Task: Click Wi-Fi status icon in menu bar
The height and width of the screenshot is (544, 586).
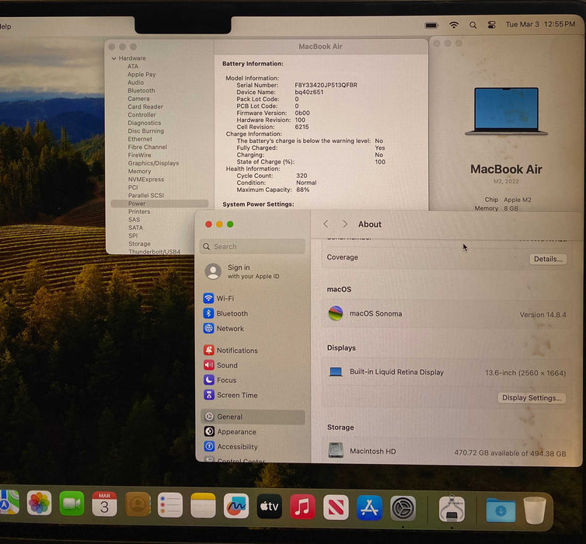Action: (x=454, y=25)
